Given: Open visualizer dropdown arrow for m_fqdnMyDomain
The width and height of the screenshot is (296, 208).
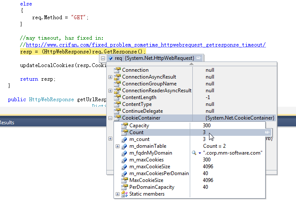Looking at the screenshot, I should pos(200,153).
